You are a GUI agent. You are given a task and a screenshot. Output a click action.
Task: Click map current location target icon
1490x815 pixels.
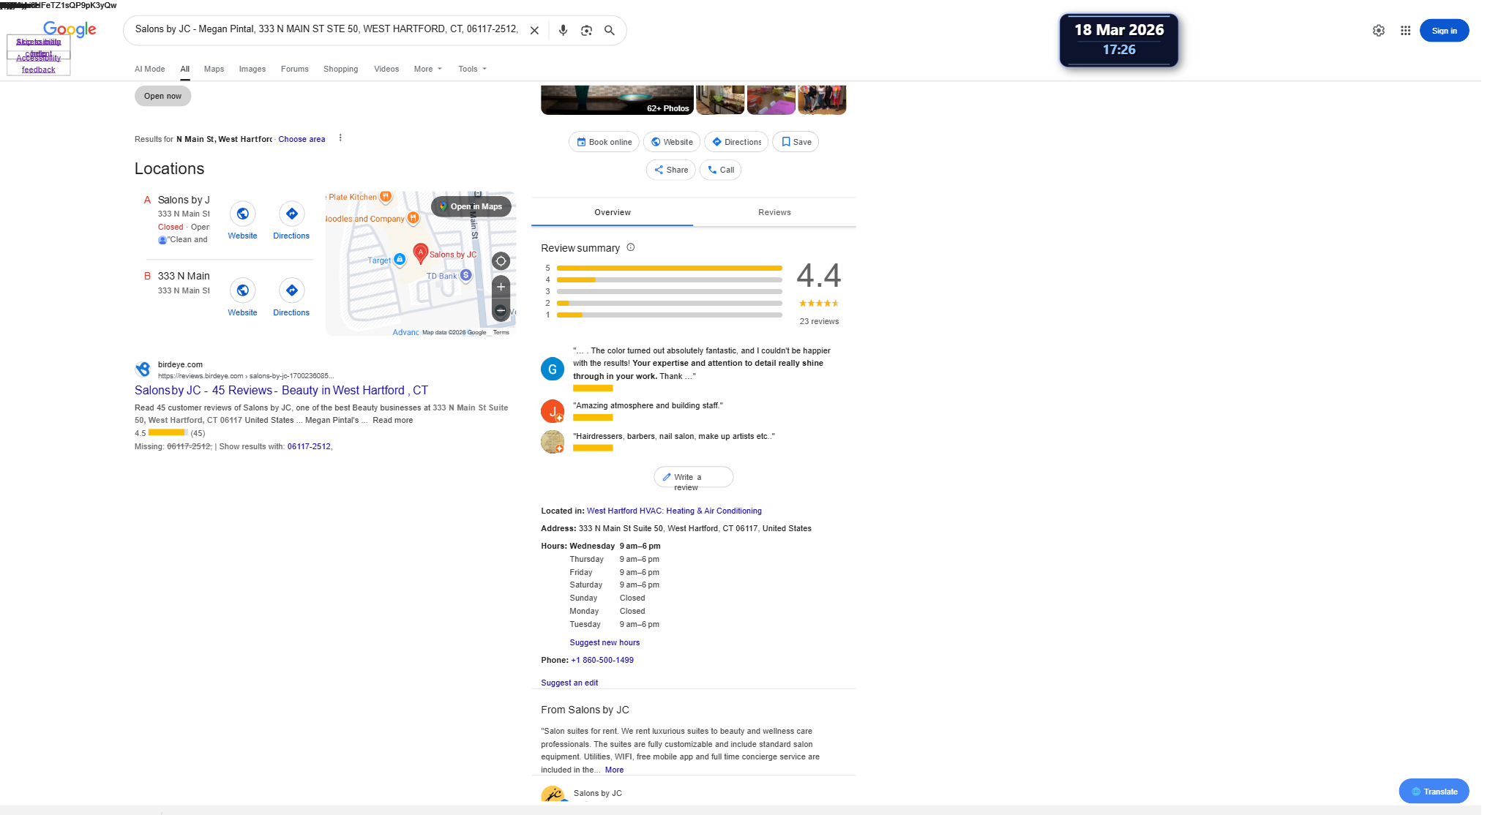coord(501,261)
